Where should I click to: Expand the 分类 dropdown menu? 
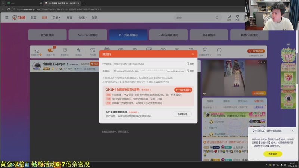click(56, 18)
